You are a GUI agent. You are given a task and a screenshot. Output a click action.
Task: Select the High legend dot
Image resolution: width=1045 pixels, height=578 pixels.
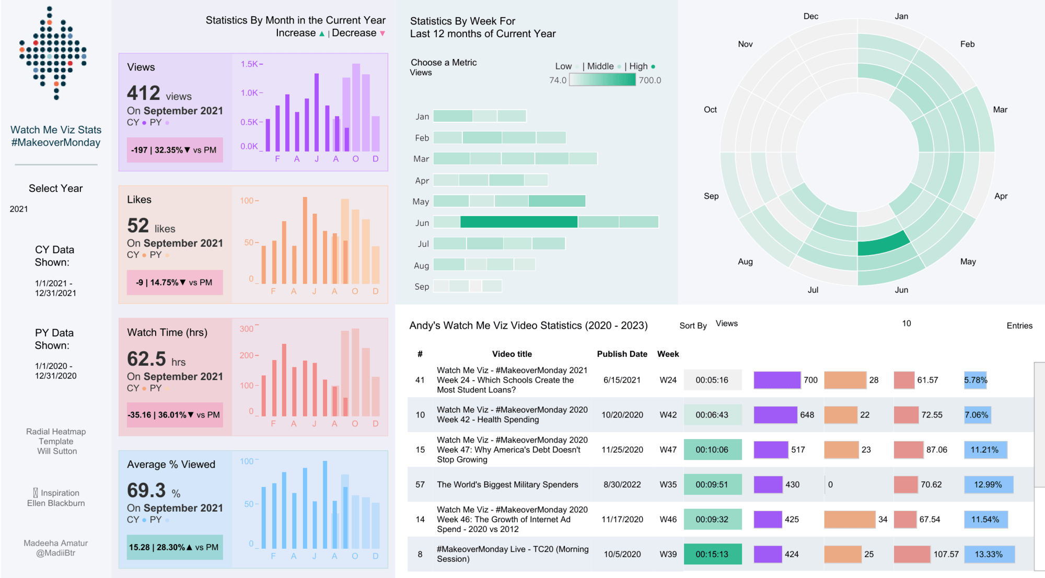click(653, 66)
